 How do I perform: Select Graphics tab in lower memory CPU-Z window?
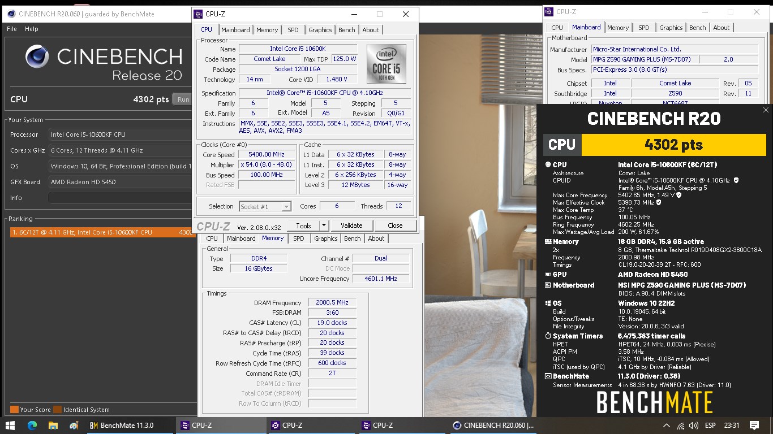(x=326, y=238)
